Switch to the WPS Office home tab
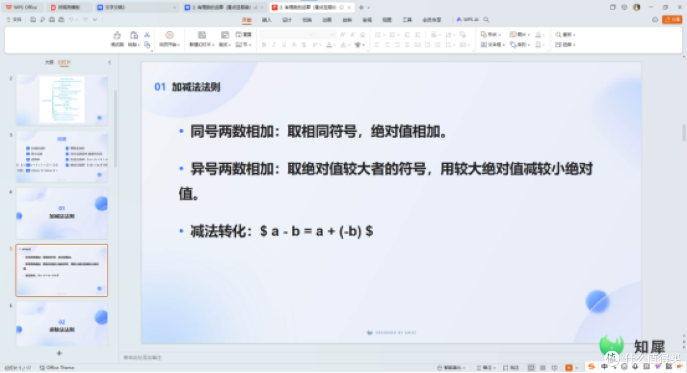 [x=22, y=8]
